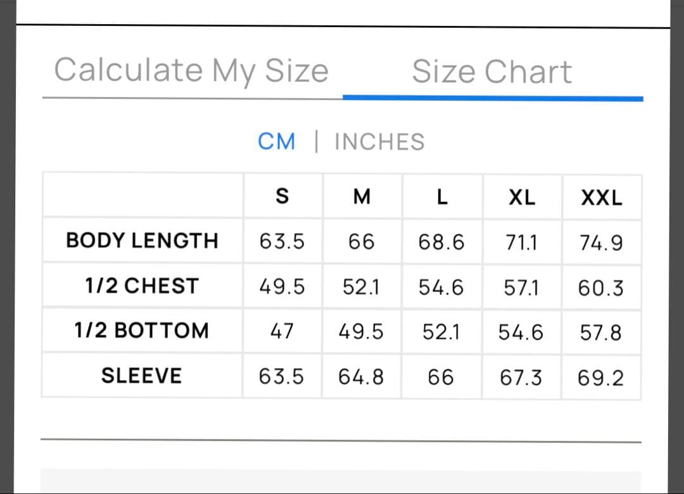Switch to Calculate My Size tab

[x=191, y=72]
